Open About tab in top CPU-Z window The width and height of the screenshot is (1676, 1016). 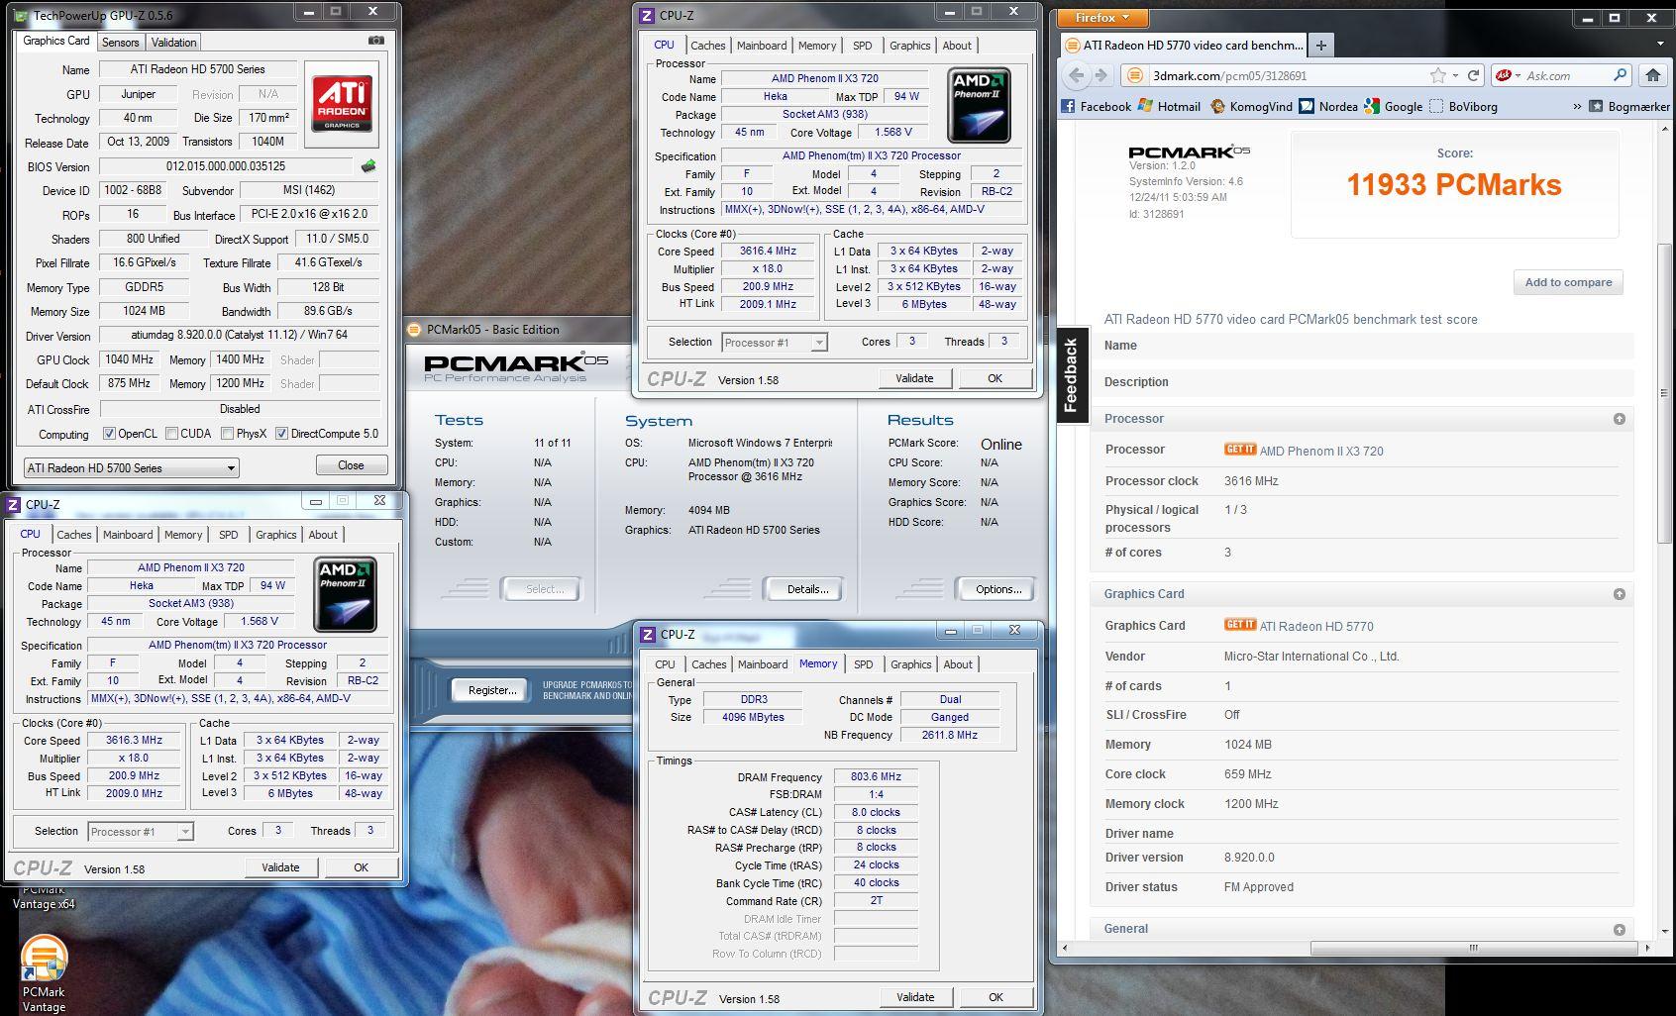point(957,46)
